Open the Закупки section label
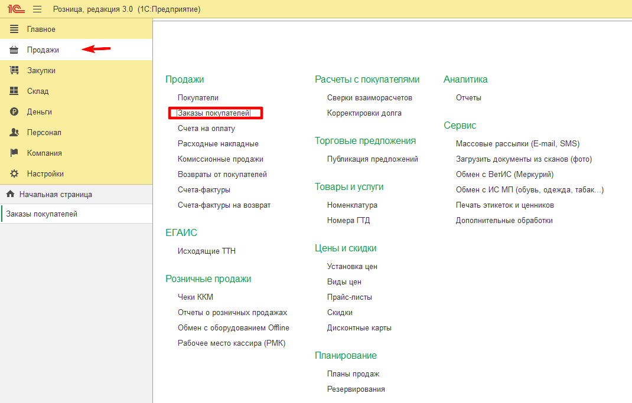 point(41,70)
